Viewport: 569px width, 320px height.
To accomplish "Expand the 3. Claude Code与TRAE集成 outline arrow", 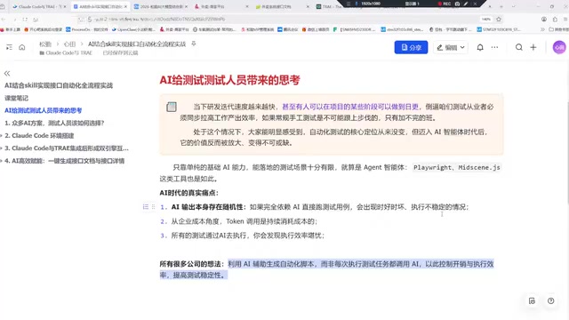I will coord(2,148).
